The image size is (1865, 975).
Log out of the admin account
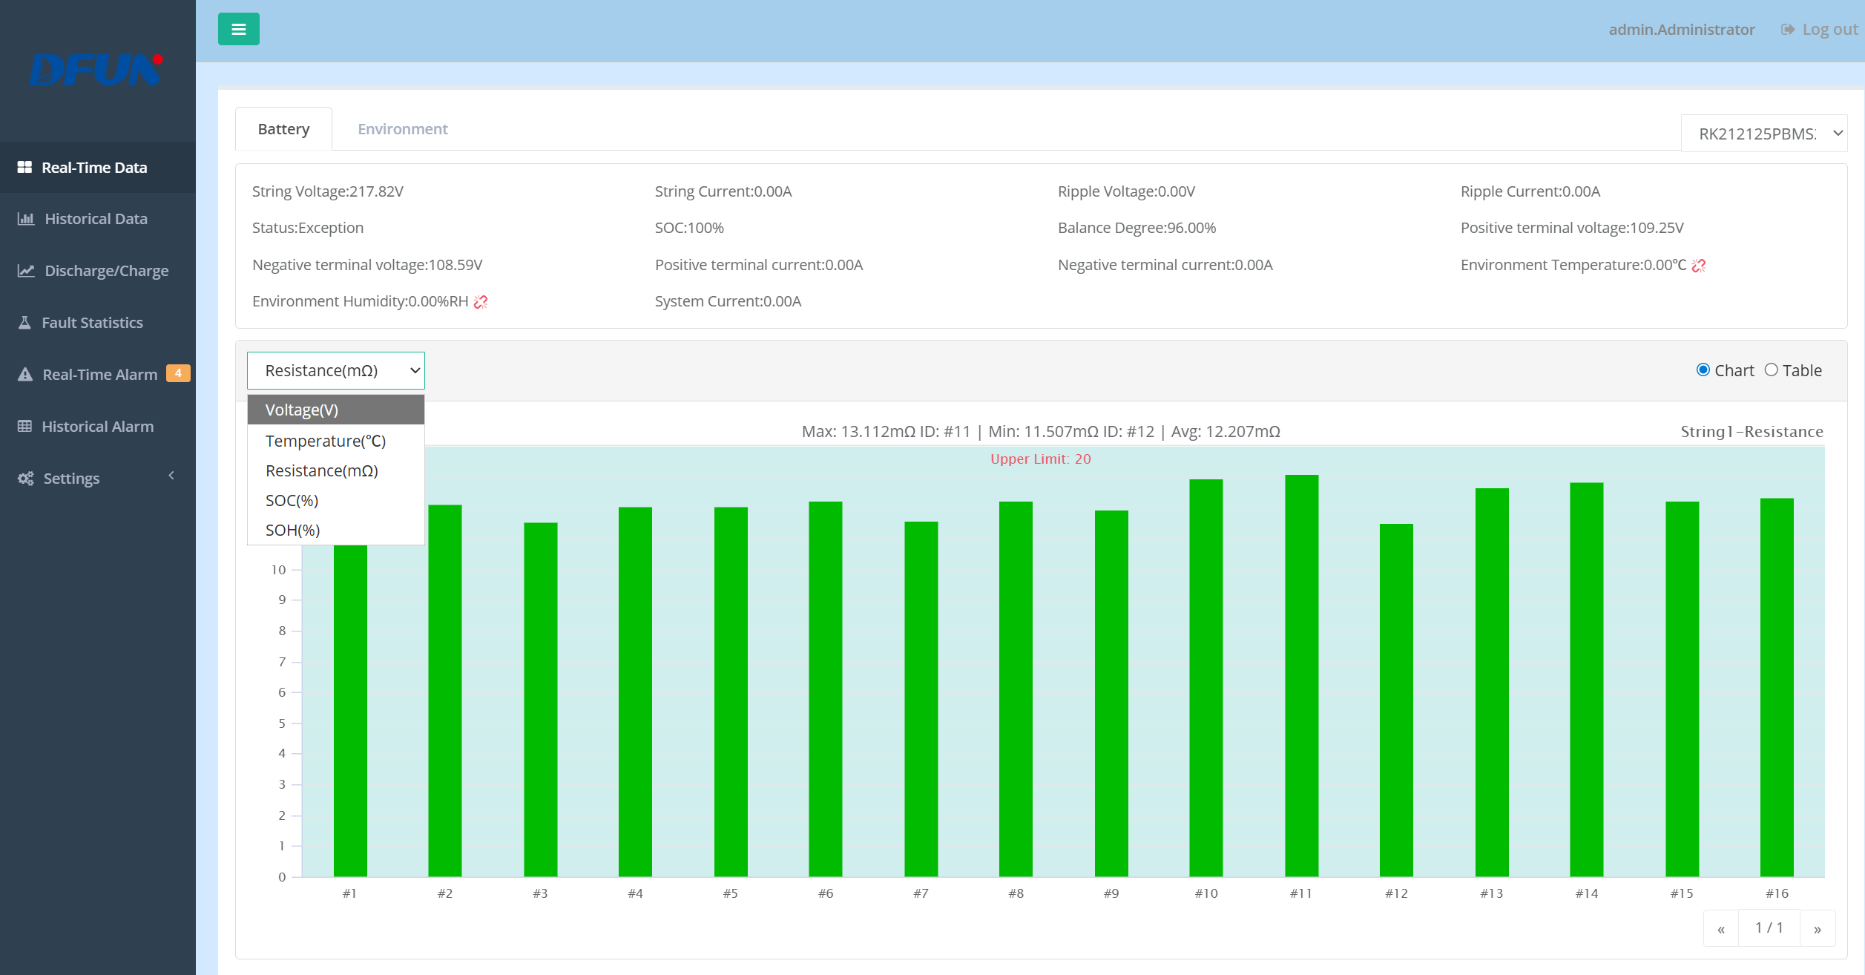click(x=1820, y=30)
